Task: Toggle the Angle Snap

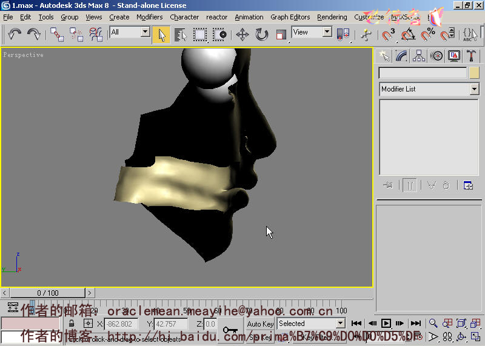Action: (408, 35)
